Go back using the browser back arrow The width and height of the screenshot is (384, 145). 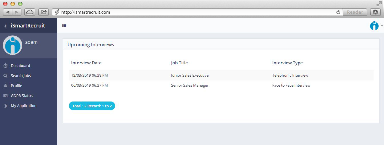tap(8, 12)
